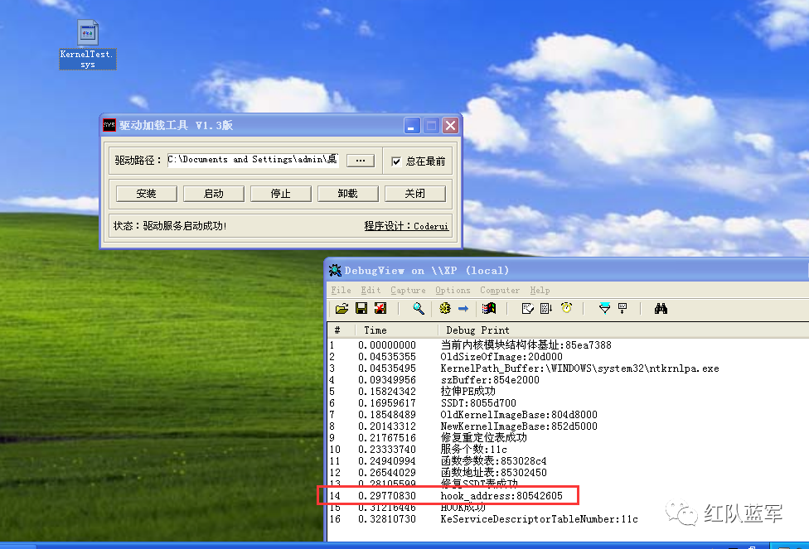The height and width of the screenshot is (549, 809).
Task: Open the Filter/Highlight funnel icon
Action: (x=604, y=308)
